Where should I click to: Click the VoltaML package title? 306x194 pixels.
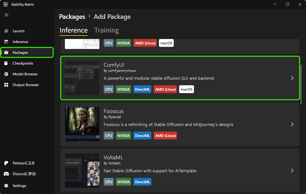pos(113,157)
